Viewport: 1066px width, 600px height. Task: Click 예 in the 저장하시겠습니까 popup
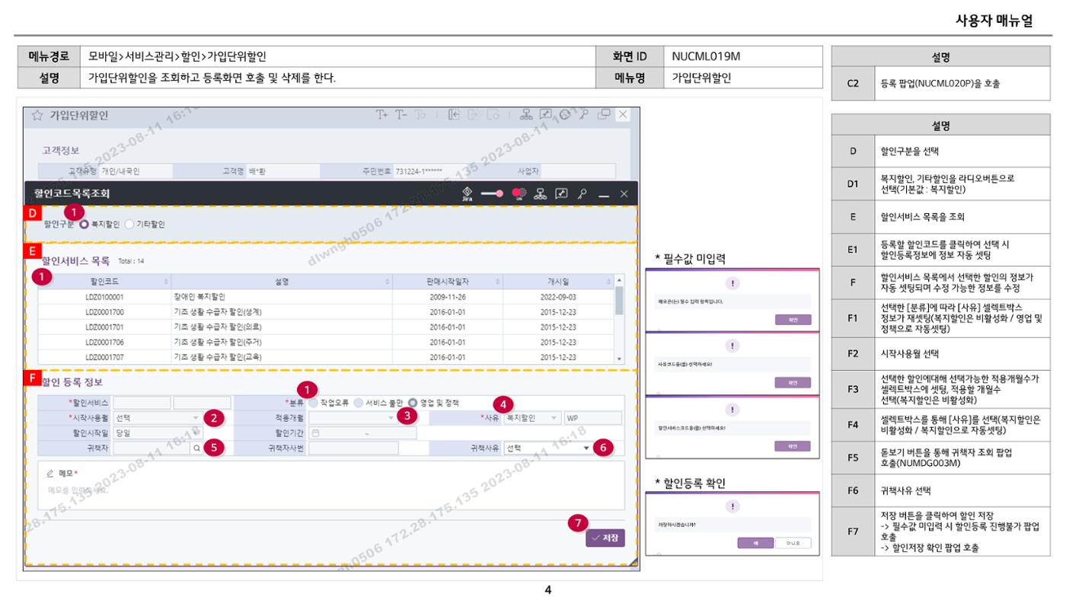(755, 543)
